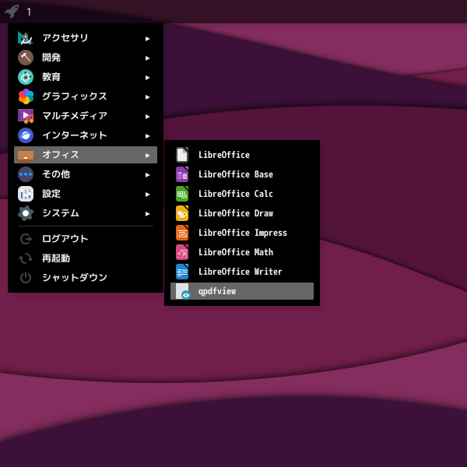Click the rocket launcher icon in panel
467x467 pixels.
(12, 11)
